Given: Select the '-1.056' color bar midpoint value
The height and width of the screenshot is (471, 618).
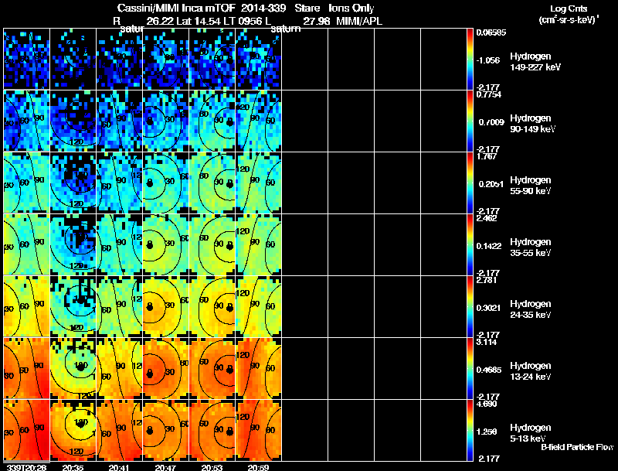Looking at the screenshot, I should click(x=488, y=60).
